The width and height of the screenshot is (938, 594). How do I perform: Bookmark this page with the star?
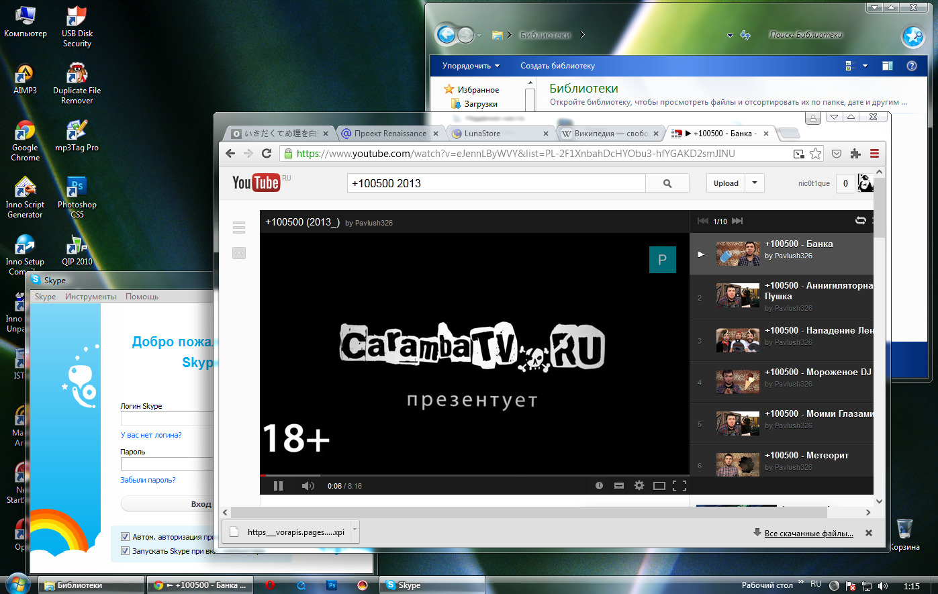pyautogui.click(x=816, y=154)
